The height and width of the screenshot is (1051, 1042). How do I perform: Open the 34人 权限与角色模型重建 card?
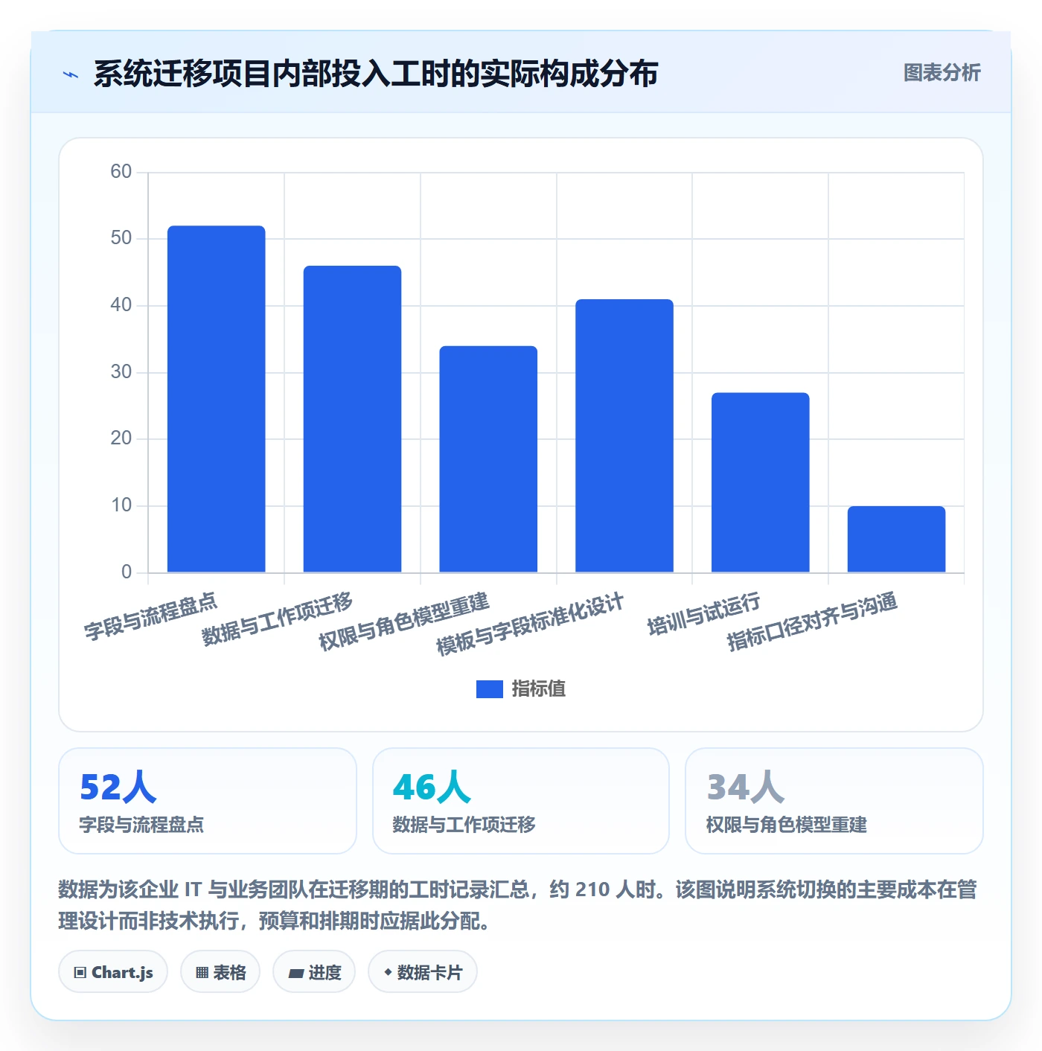point(834,801)
